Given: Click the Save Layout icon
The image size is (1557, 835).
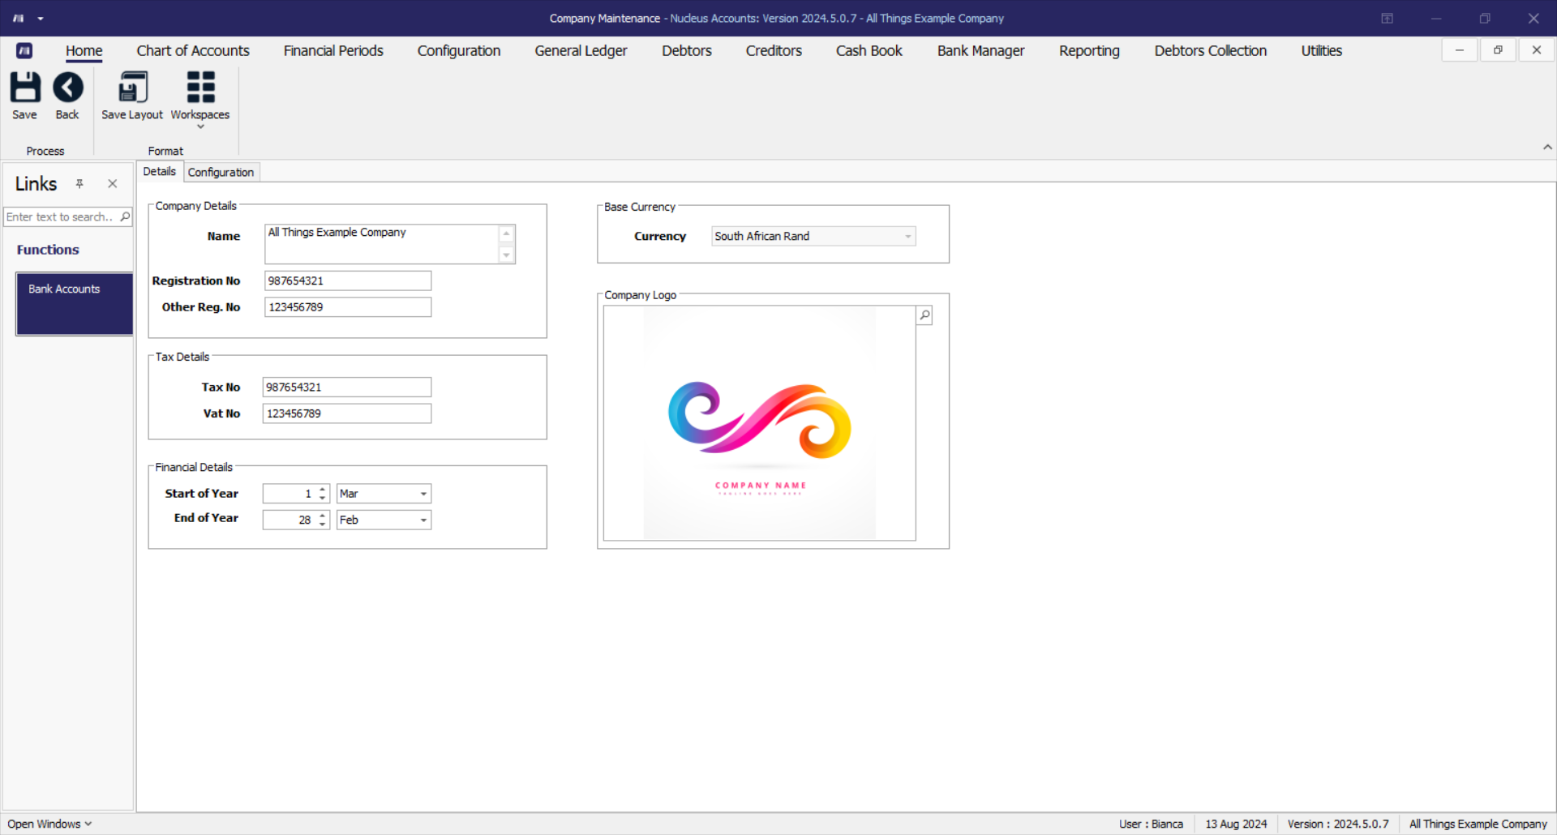Looking at the screenshot, I should 132,88.
